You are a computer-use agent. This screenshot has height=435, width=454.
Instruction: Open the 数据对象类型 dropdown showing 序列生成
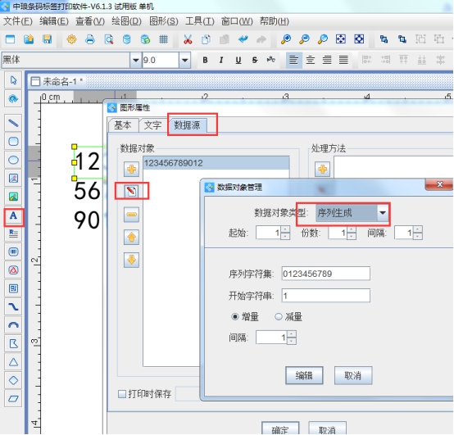[x=352, y=213]
